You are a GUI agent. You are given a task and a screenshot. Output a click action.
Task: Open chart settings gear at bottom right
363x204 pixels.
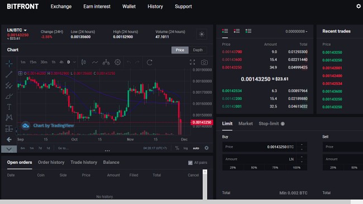207,148
